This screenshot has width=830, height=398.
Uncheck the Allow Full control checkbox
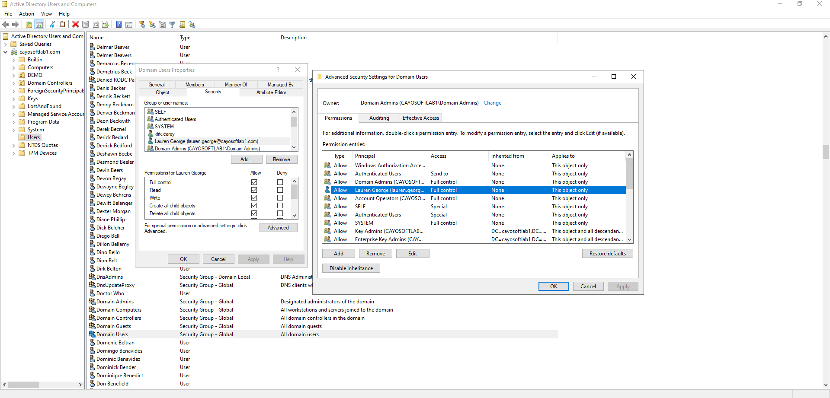point(254,182)
